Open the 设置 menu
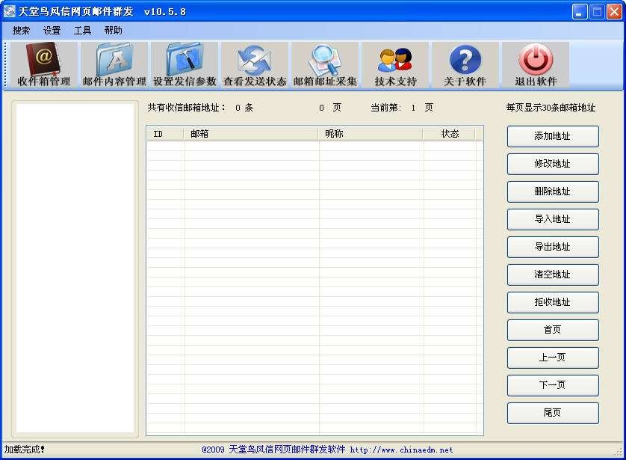The height and width of the screenshot is (460, 626). 52,31
